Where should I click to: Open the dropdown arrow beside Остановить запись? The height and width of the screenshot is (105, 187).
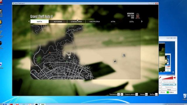176,85
